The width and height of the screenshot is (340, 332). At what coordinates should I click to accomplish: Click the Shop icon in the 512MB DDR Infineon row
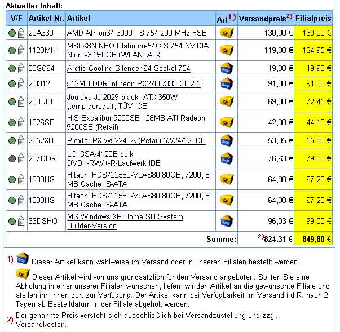click(x=226, y=83)
